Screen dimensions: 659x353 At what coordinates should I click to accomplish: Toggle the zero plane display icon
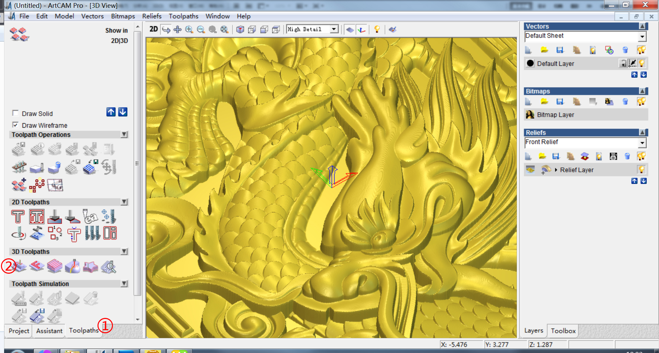click(x=350, y=30)
